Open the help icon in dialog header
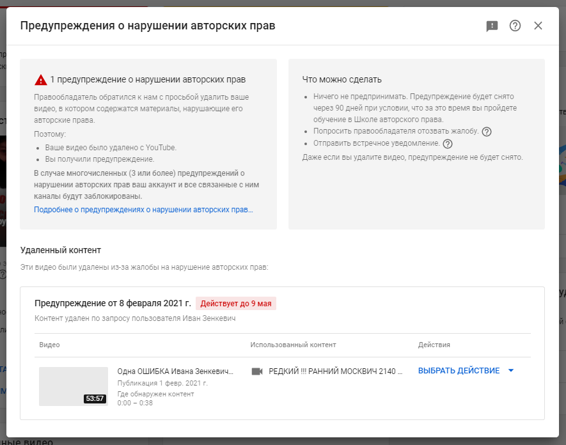Viewport: 566px width, 445px height. click(515, 26)
